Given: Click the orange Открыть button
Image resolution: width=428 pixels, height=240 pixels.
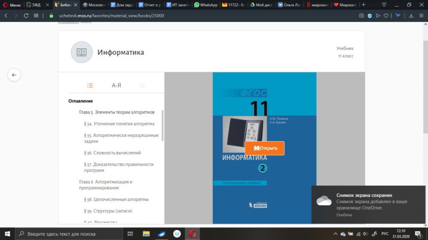Looking at the screenshot, I should pyautogui.click(x=265, y=148).
